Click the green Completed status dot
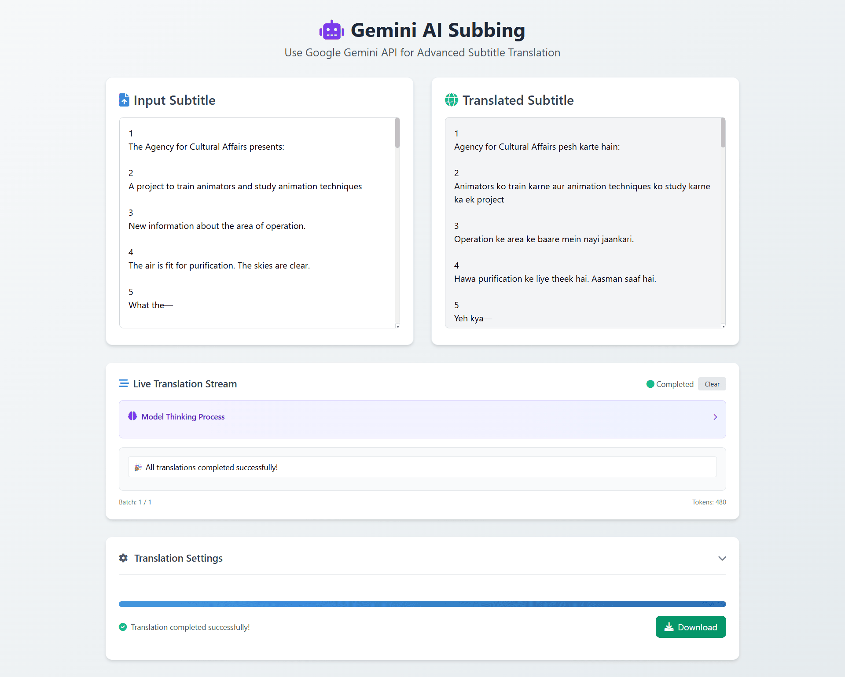 click(650, 384)
